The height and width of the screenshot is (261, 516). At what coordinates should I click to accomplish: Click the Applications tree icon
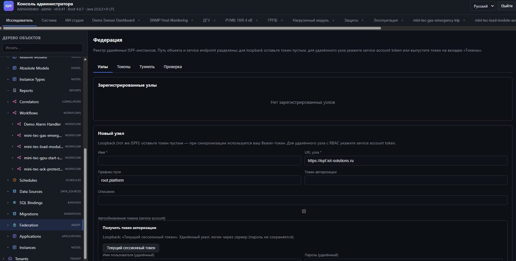[x=15, y=236]
